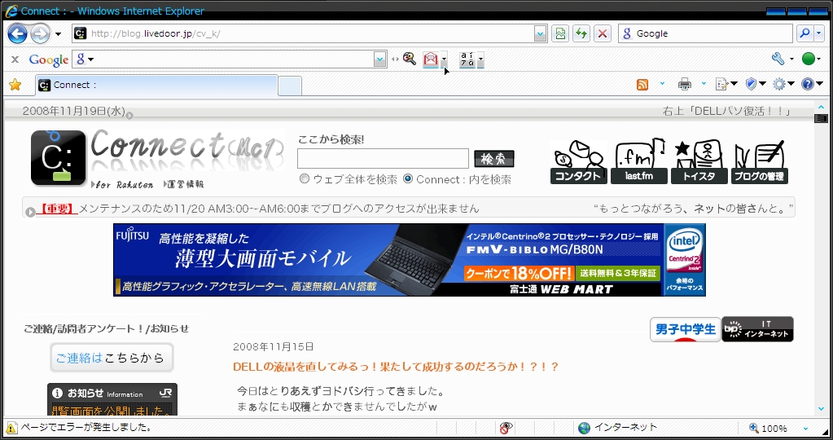This screenshot has height=440, width=833.
Task: Click the Connect blog 'C:' logo
Action: coord(58,158)
